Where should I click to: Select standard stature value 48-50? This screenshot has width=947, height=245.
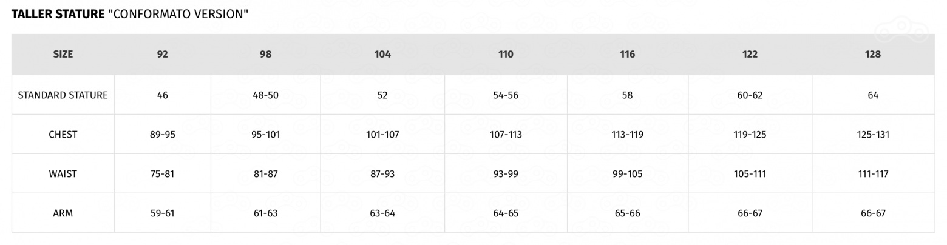click(265, 95)
